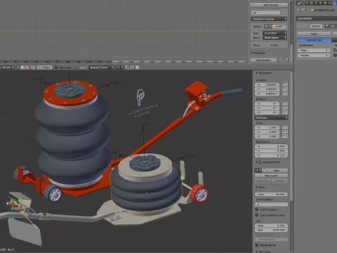Click the Grease Pencil New button
Viewport: 337px width, 253px height.
click(x=276, y=170)
